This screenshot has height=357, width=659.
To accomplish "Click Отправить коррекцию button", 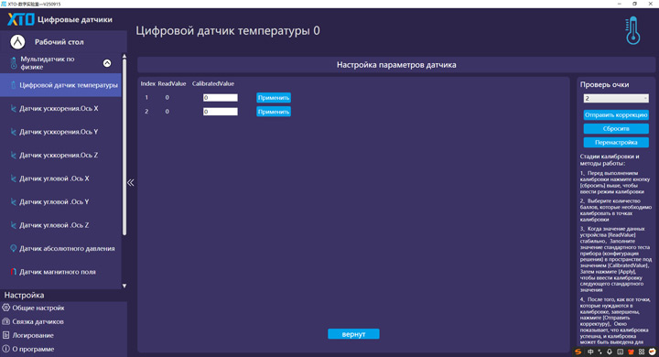I will (616, 114).
